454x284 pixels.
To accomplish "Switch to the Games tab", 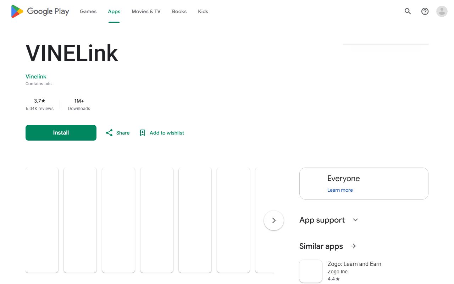I will coord(88,11).
